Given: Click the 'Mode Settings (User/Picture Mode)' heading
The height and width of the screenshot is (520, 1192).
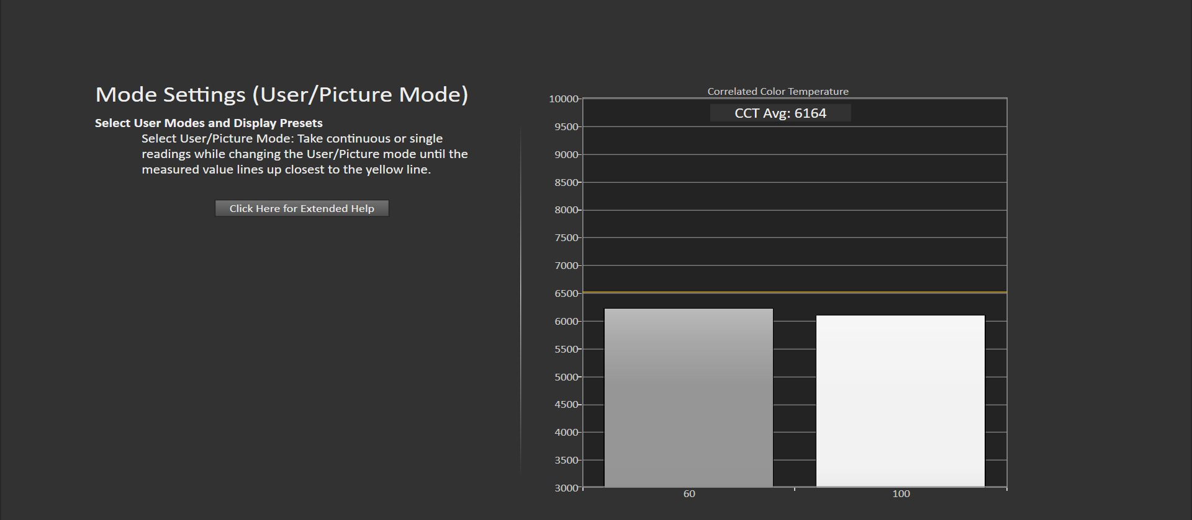Looking at the screenshot, I should tap(282, 94).
